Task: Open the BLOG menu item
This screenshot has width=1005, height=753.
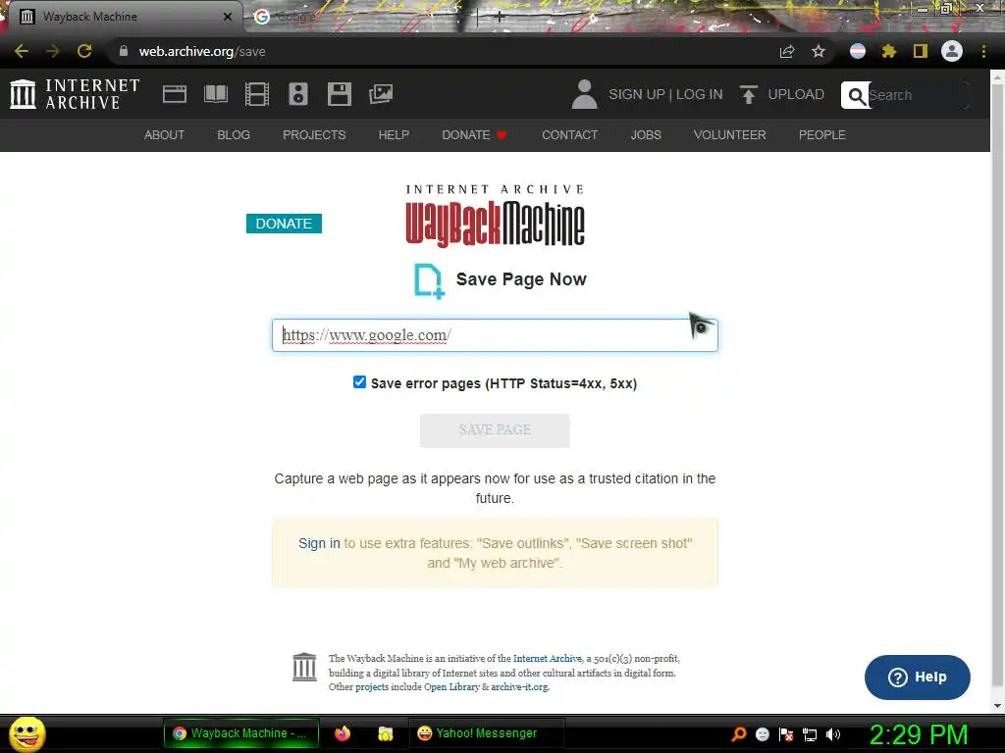Action: tap(234, 135)
